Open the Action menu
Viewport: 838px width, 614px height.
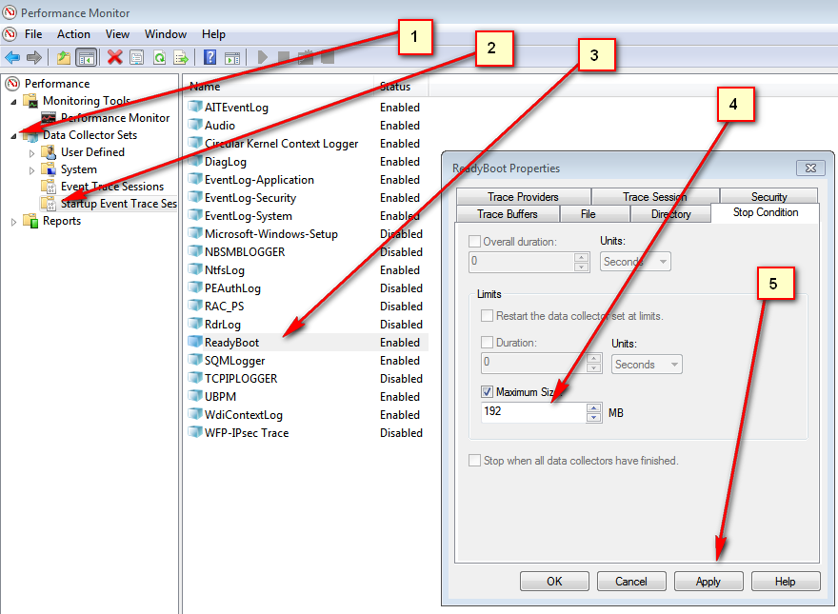[73, 34]
